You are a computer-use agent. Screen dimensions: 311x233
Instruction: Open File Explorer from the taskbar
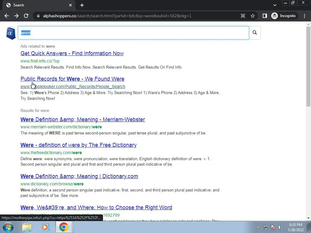[x=27, y=227]
